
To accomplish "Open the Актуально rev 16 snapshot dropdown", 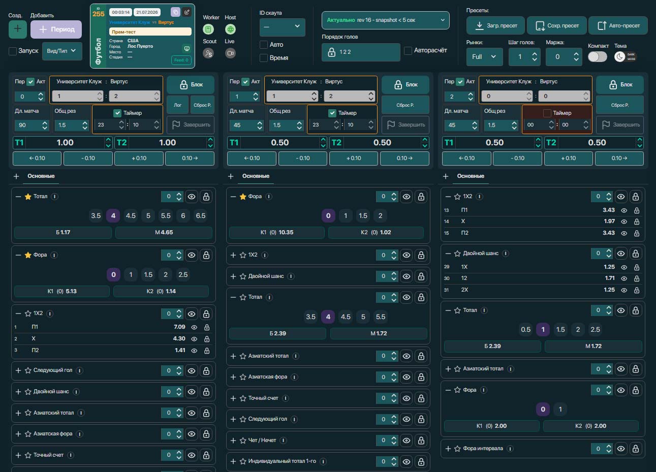I will pyautogui.click(x=386, y=20).
